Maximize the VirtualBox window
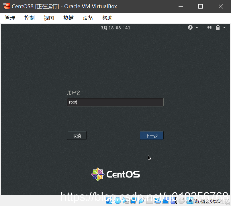 pos(200,7)
